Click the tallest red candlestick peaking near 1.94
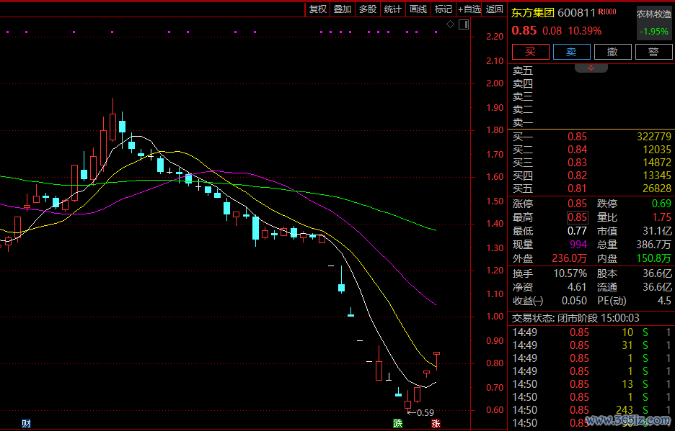Image resolution: width=675 pixels, height=431 pixels. coord(112,119)
